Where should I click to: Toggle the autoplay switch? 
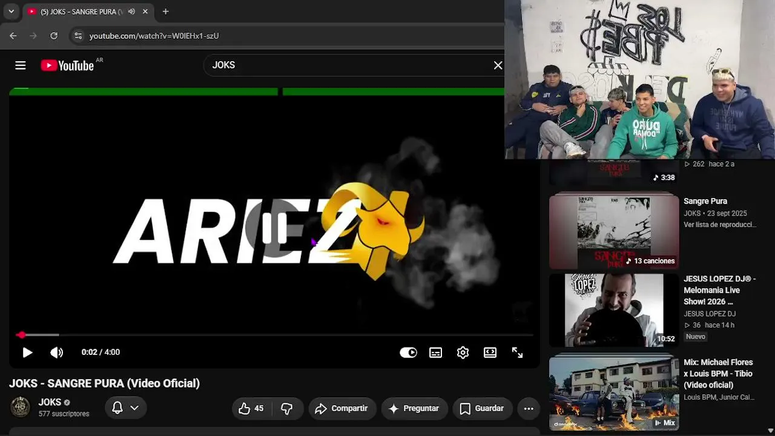click(x=409, y=352)
